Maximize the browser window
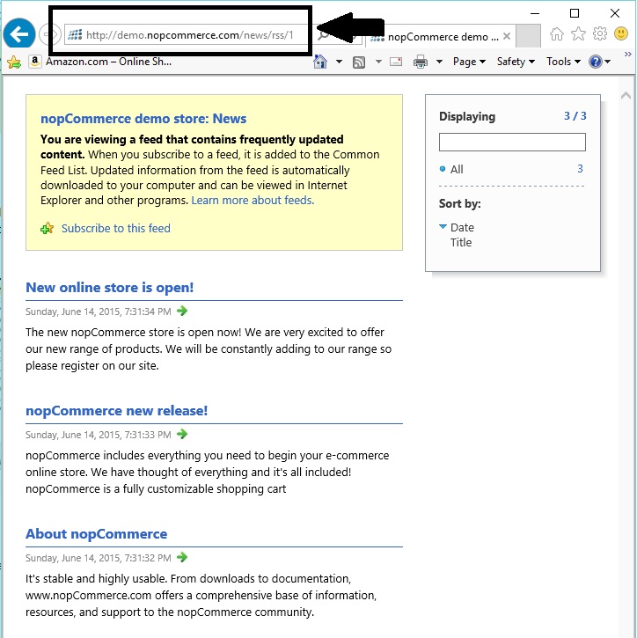This screenshot has width=637, height=638. pos(575,13)
